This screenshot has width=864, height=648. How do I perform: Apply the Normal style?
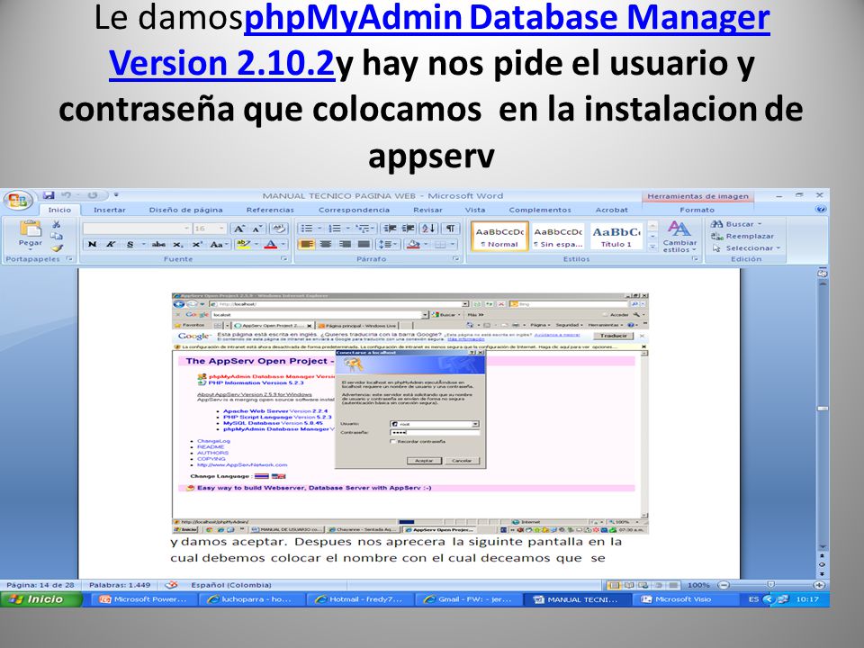(499, 237)
